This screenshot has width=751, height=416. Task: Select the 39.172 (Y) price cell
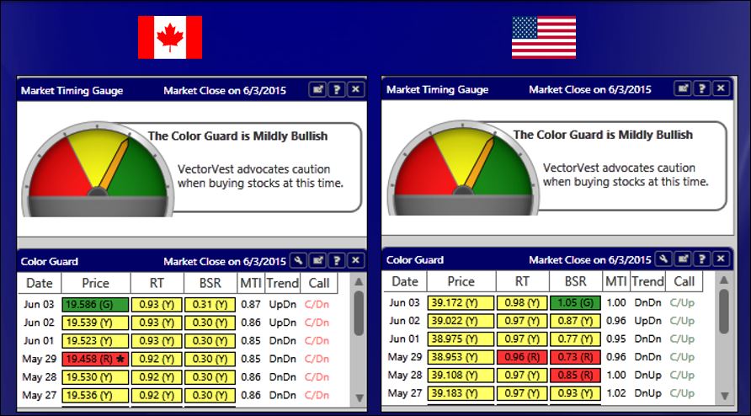pos(461,303)
